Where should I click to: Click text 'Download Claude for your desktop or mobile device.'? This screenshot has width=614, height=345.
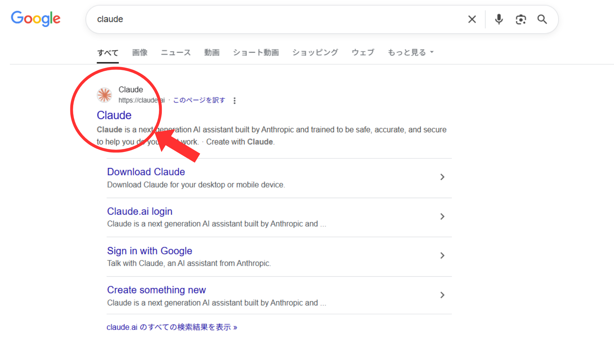pos(196,185)
